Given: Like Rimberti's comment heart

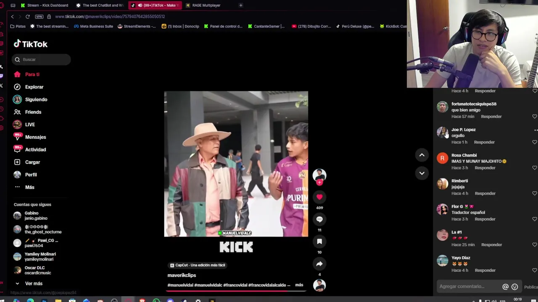Looking at the screenshot, I should pos(535,193).
